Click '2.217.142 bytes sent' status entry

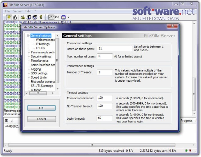coord(153,151)
